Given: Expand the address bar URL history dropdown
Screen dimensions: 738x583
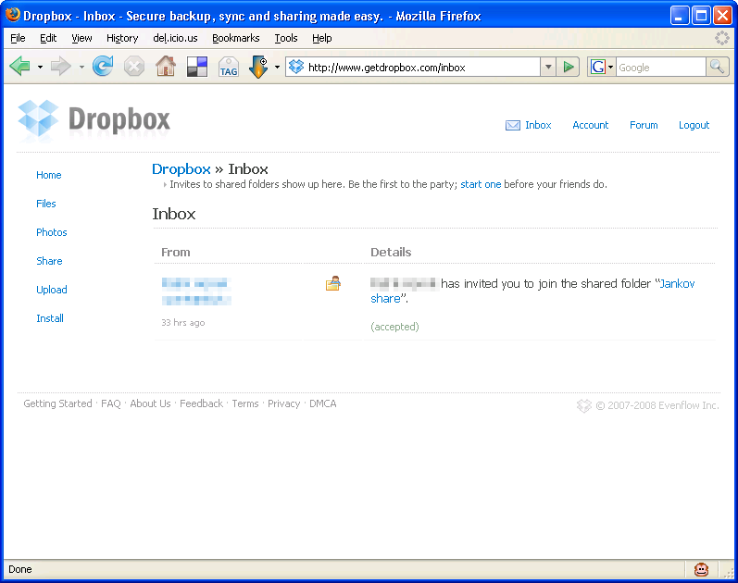Looking at the screenshot, I should (x=548, y=67).
